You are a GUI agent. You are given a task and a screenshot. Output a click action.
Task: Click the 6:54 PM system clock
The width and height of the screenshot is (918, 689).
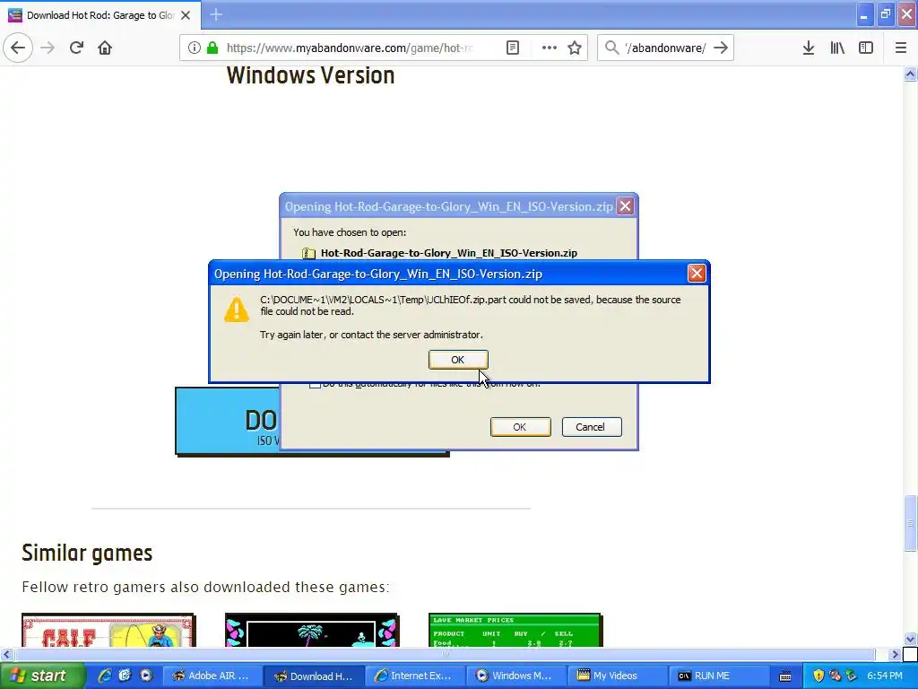[x=885, y=676]
